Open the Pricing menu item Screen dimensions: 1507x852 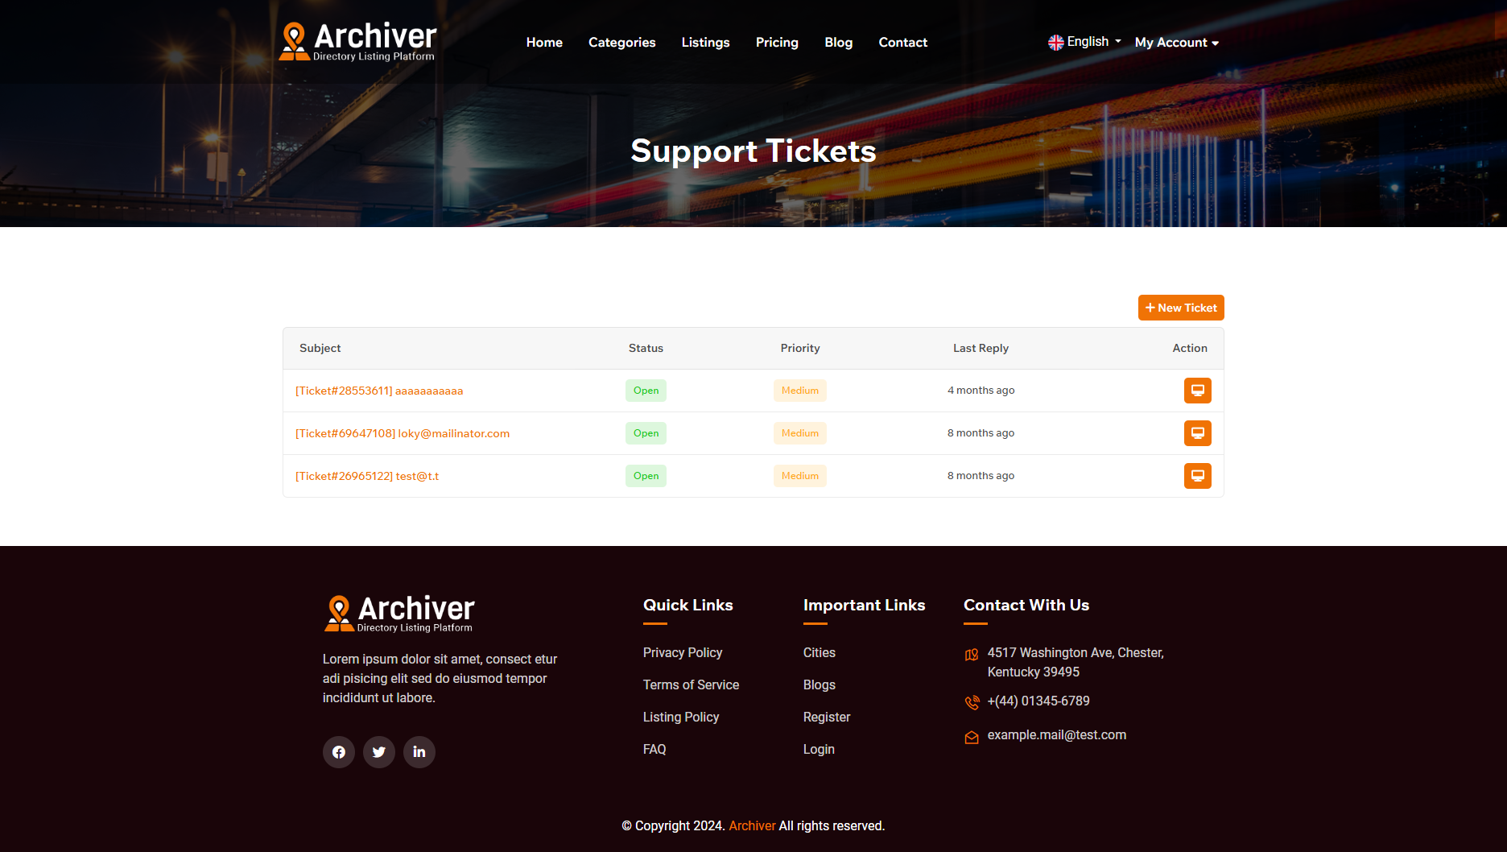(x=776, y=42)
